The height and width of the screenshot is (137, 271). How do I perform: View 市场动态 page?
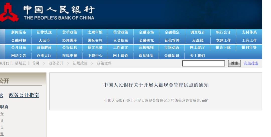point(172,47)
